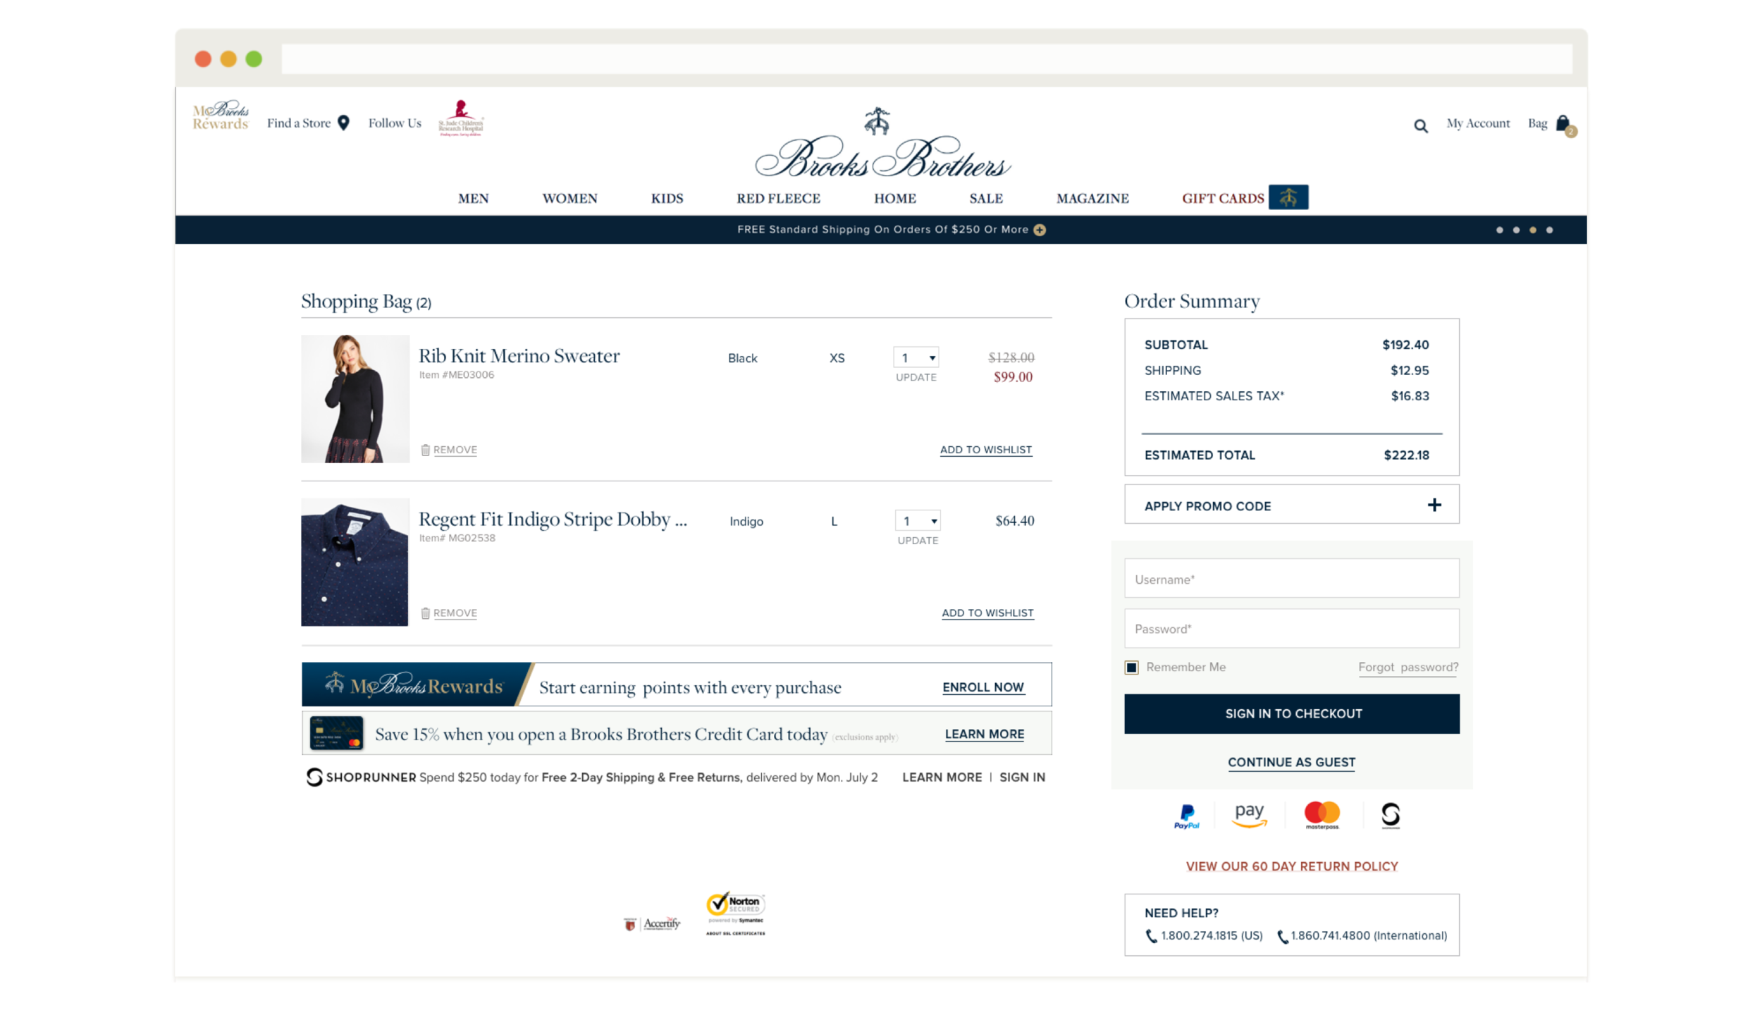The width and height of the screenshot is (1762, 1020).
Task: Focus the Password input field
Action: [x=1291, y=629]
